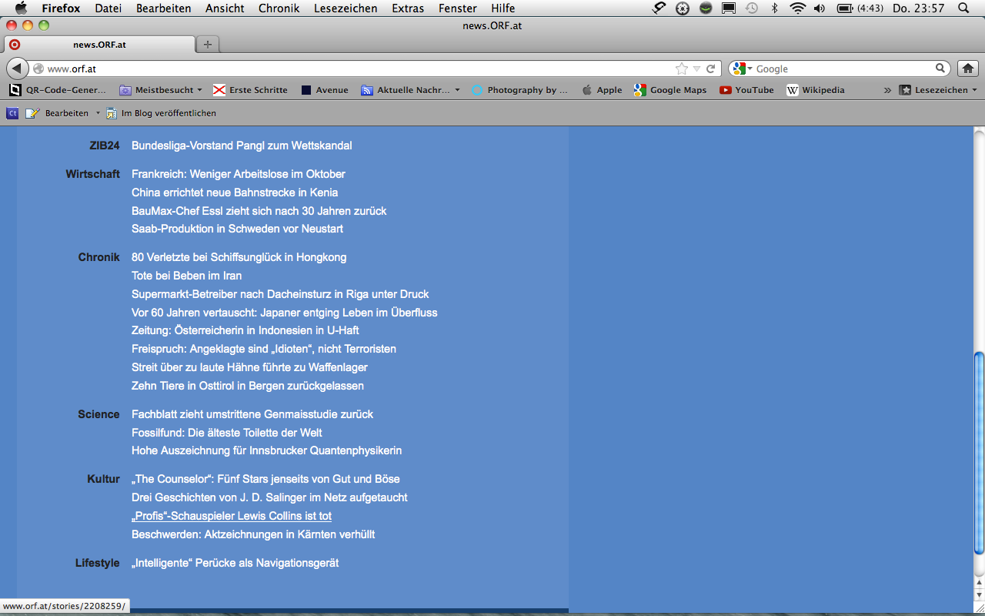985x616 pixels.
Task: Open the Ansicht menu
Action: pos(225,8)
